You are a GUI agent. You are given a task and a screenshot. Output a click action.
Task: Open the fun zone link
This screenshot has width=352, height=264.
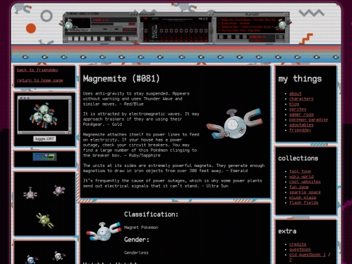(299, 187)
